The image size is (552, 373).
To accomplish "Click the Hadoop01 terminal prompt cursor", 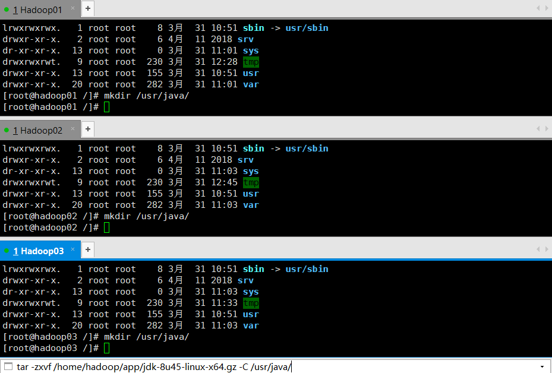I will point(107,107).
